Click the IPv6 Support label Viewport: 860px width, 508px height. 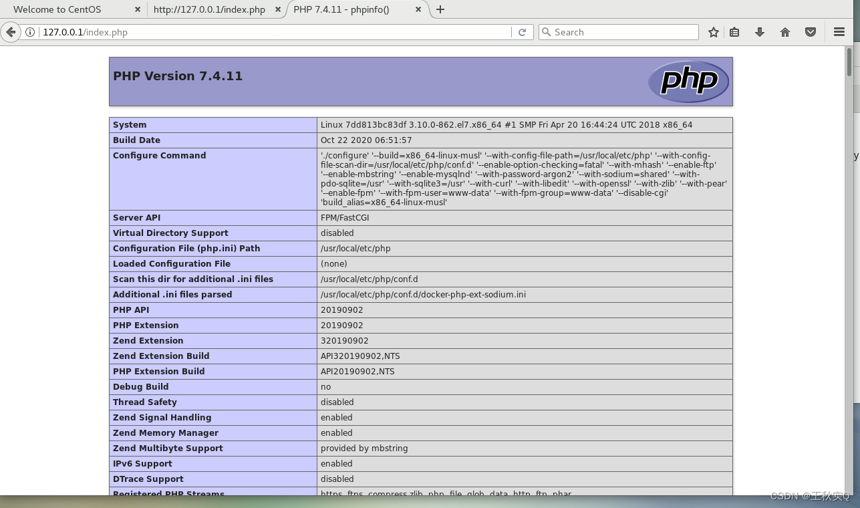tap(142, 464)
